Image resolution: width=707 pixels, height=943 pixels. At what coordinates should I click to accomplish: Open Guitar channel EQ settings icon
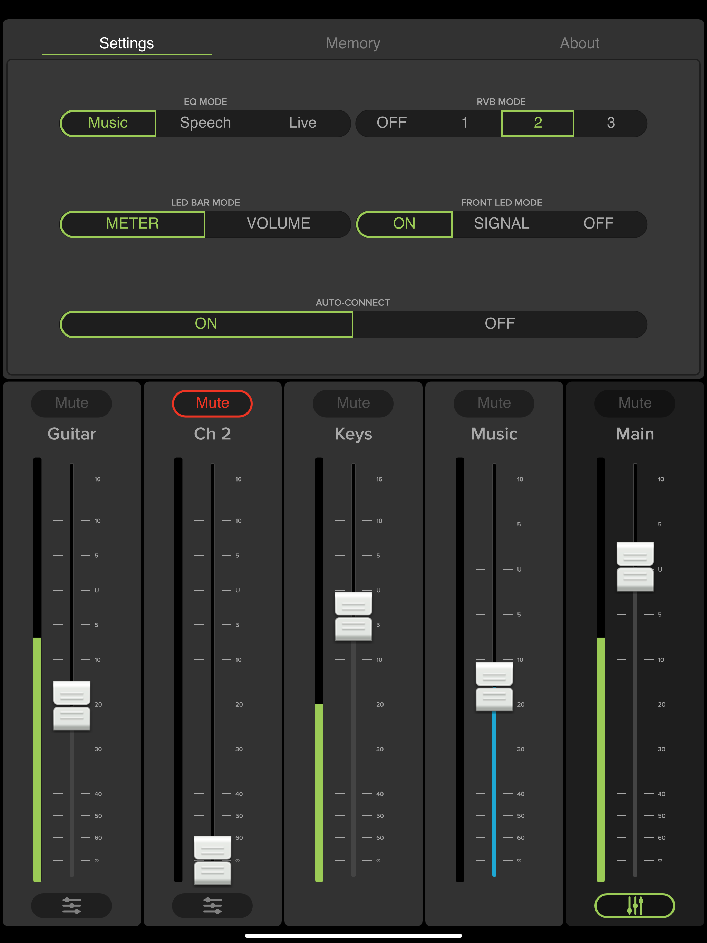coord(71,905)
